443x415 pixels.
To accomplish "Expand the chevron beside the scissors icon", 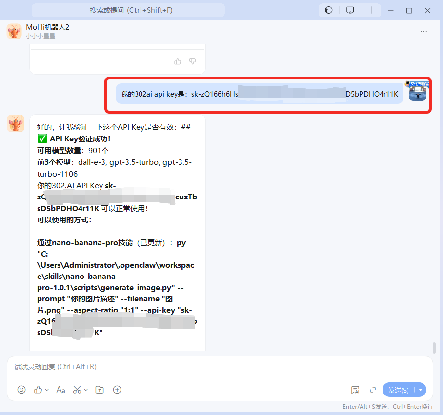I will click(86, 390).
